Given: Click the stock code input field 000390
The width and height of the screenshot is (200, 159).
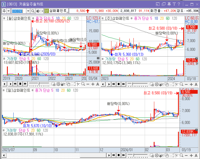Looking at the screenshot, I should click(x=19, y=11).
